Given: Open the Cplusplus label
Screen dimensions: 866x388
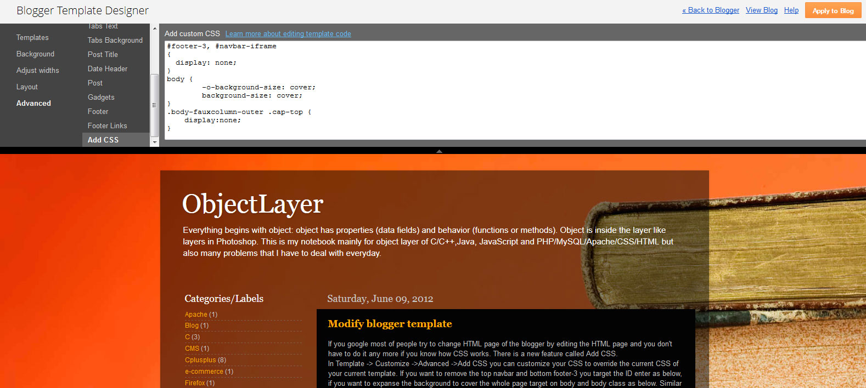Looking at the screenshot, I should (x=200, y=360).
